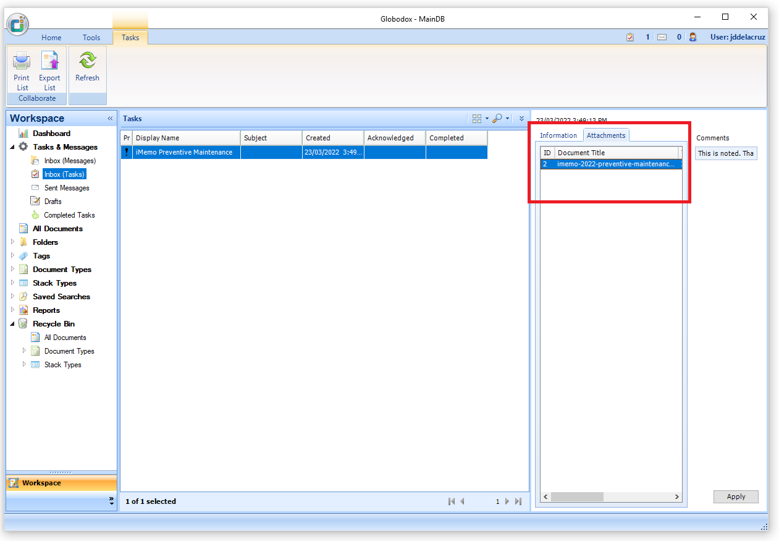Click the yellow Folders icon
Screen dimensions: 779x541
23,242
